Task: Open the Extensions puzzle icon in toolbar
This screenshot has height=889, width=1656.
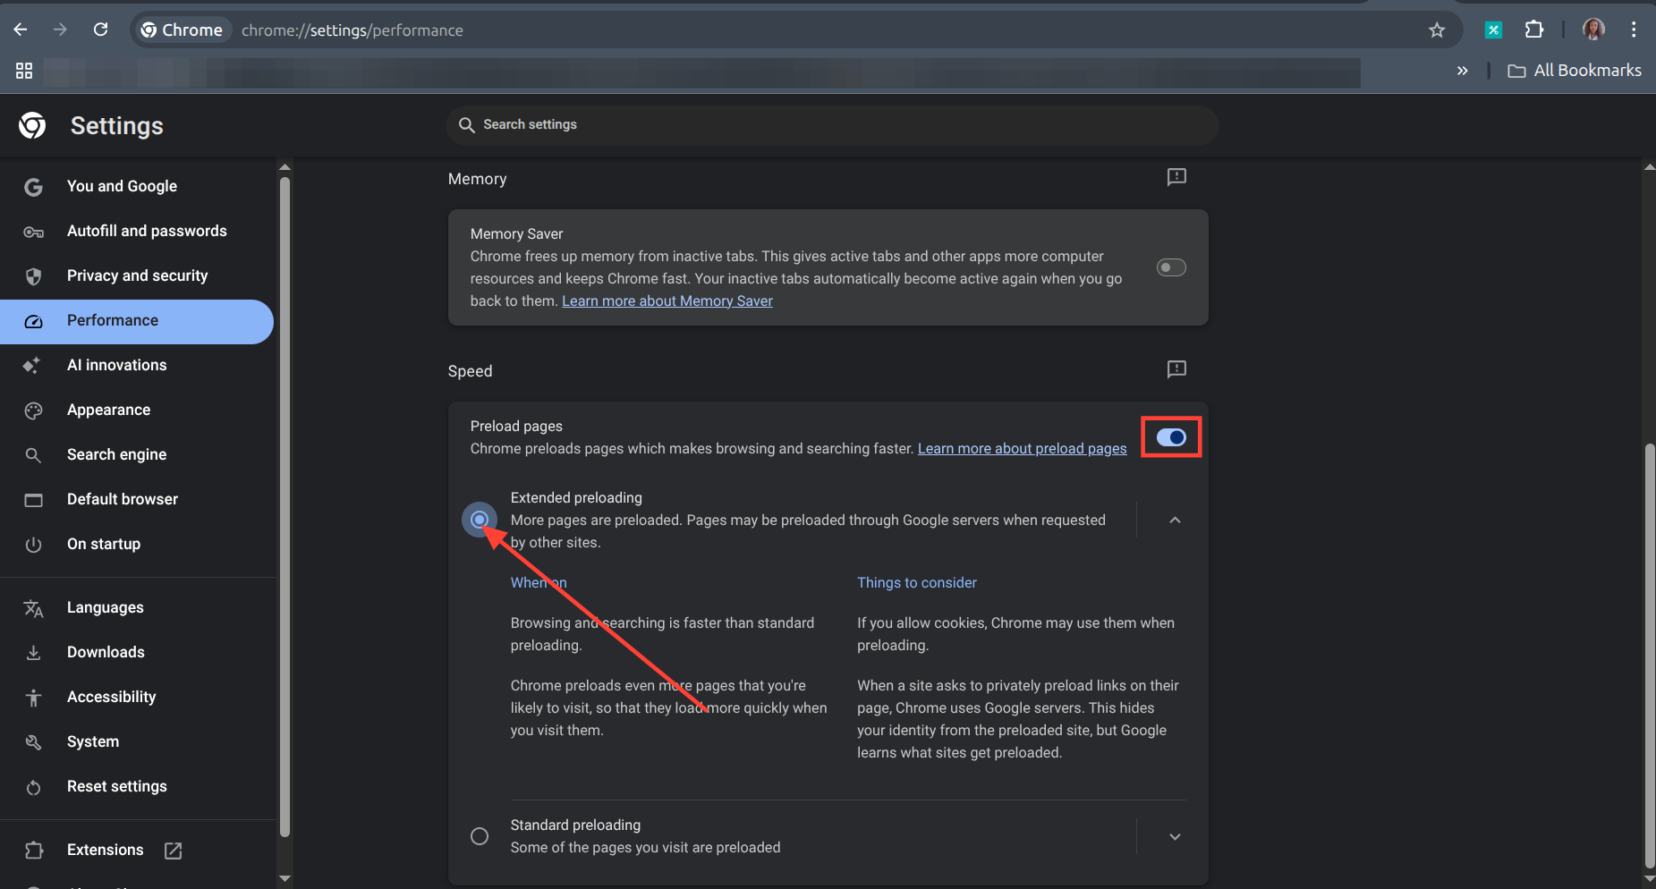Action: (1534, 30)
